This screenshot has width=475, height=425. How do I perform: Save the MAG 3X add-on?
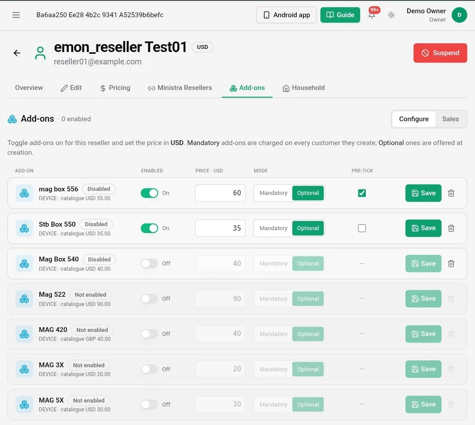pyautogui.click(x=423, y=369)
